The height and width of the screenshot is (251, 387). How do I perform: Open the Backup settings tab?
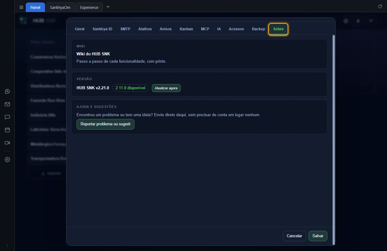click(x=258, y=29)
